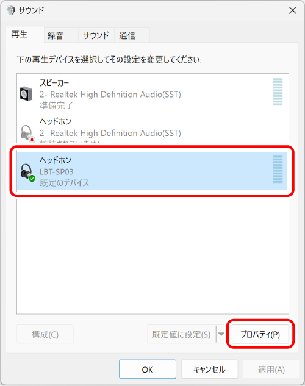The width and height of the screenshot is (305, 386).
Task: Click the disconnected Realtek headphone icon
Action: coord(27,133)
